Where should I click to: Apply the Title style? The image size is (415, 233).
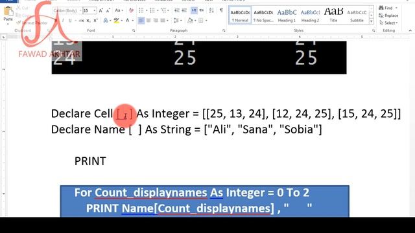point(333,16)
